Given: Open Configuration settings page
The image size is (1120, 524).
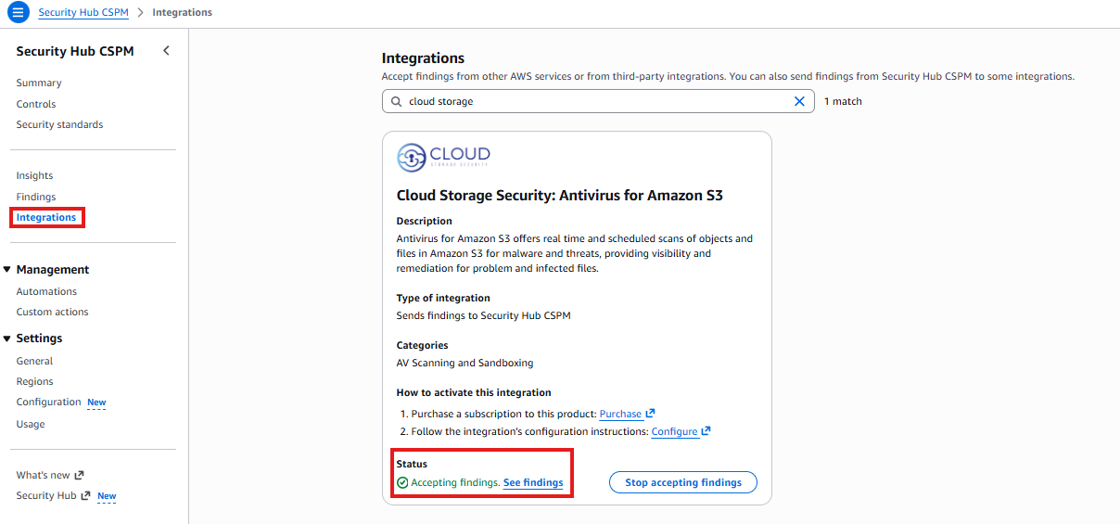Looking at the screenshot, I should 48,402.
